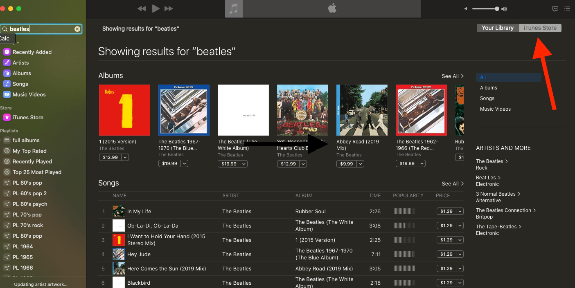This screenshot has width=575, height=288.
Task: Open Songs in the sidebar
Action: click(x=20, y=84)
